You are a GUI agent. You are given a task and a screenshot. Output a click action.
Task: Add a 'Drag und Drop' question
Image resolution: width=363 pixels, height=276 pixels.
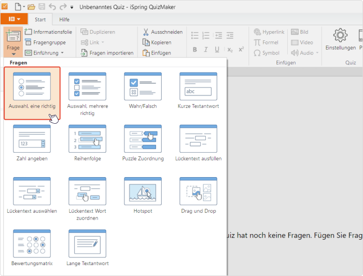tap(198, 195)
